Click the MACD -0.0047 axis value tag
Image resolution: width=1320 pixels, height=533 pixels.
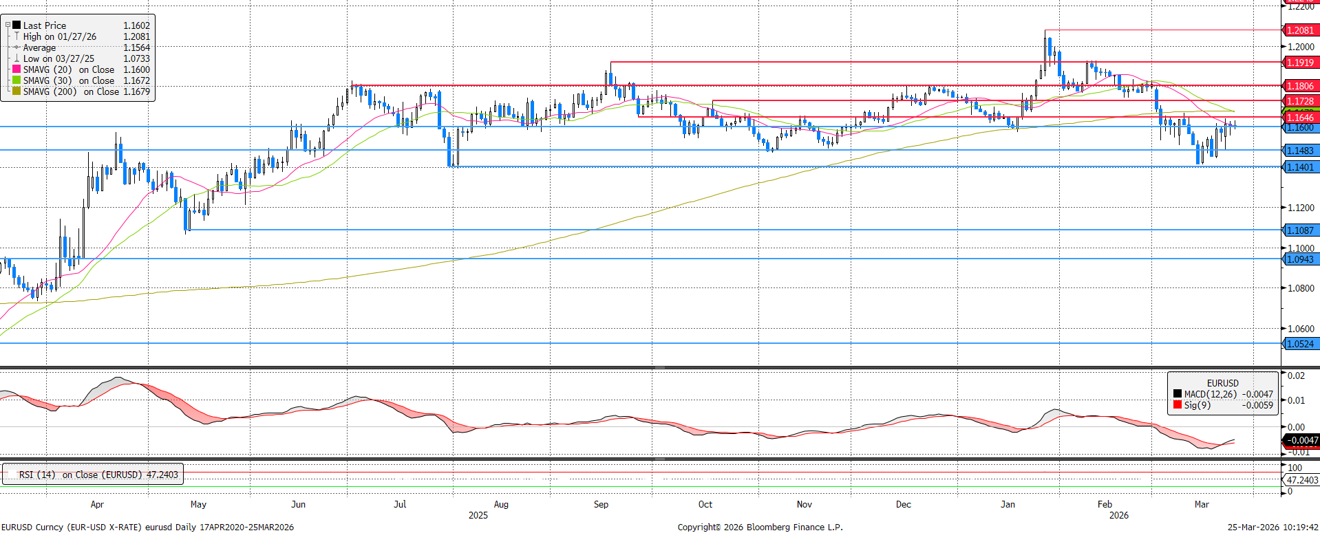point(1301,440)
